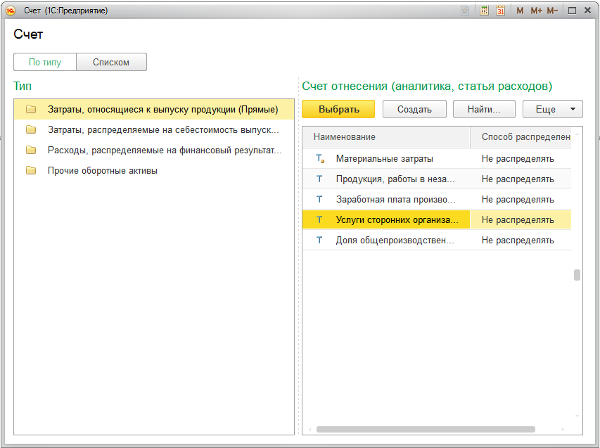
Task: Select folder Затраты, распределяемые на себестоимость
Action: 164,129
